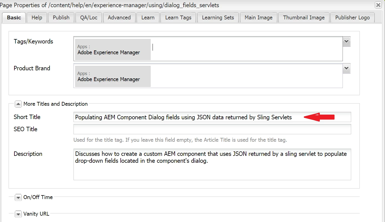Screen dimensions: 385x222
Task: Switch to the Thumbnail Image tab
Action: (x=304, y=17)
